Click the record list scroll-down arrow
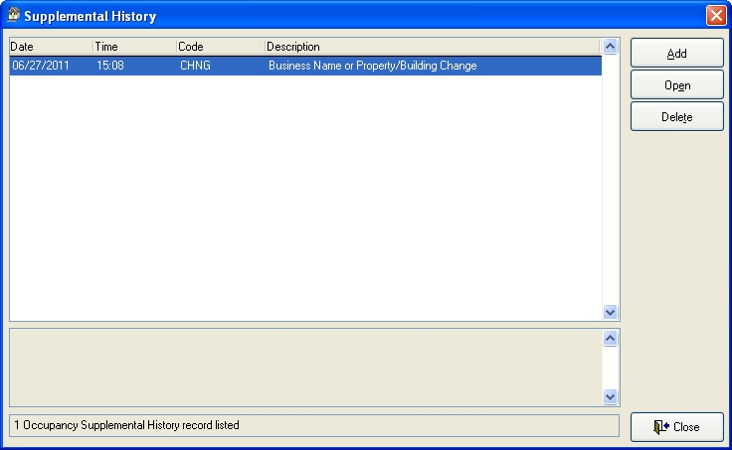 click(x=611, y=312)
